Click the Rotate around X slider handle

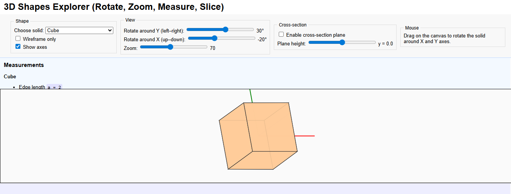(x=215, y=38)
